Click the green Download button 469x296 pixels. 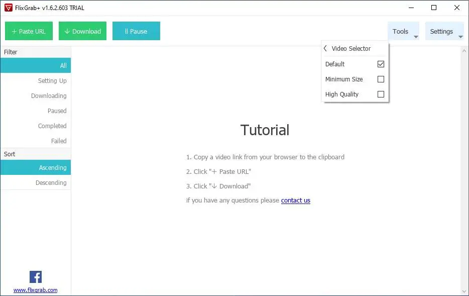pyautogui.click(x=82, y=31)
